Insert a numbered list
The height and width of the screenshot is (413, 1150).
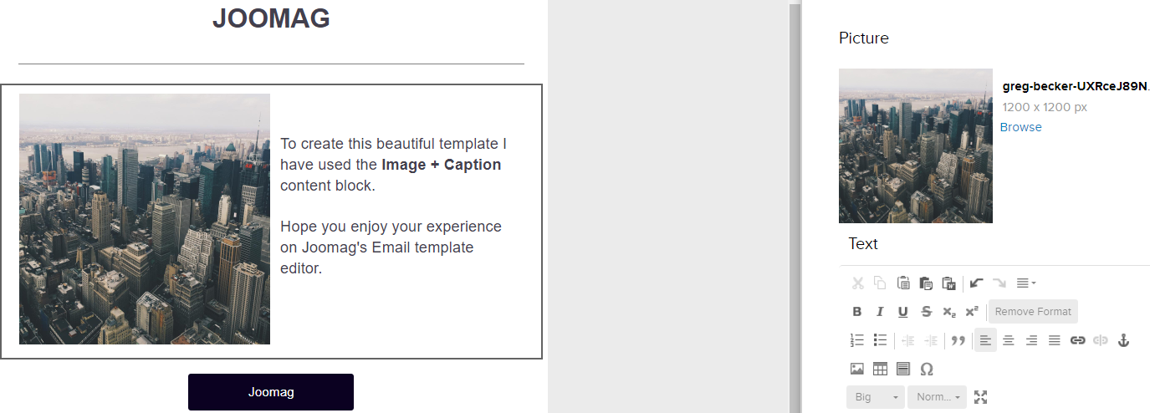(x=856, y=340)
